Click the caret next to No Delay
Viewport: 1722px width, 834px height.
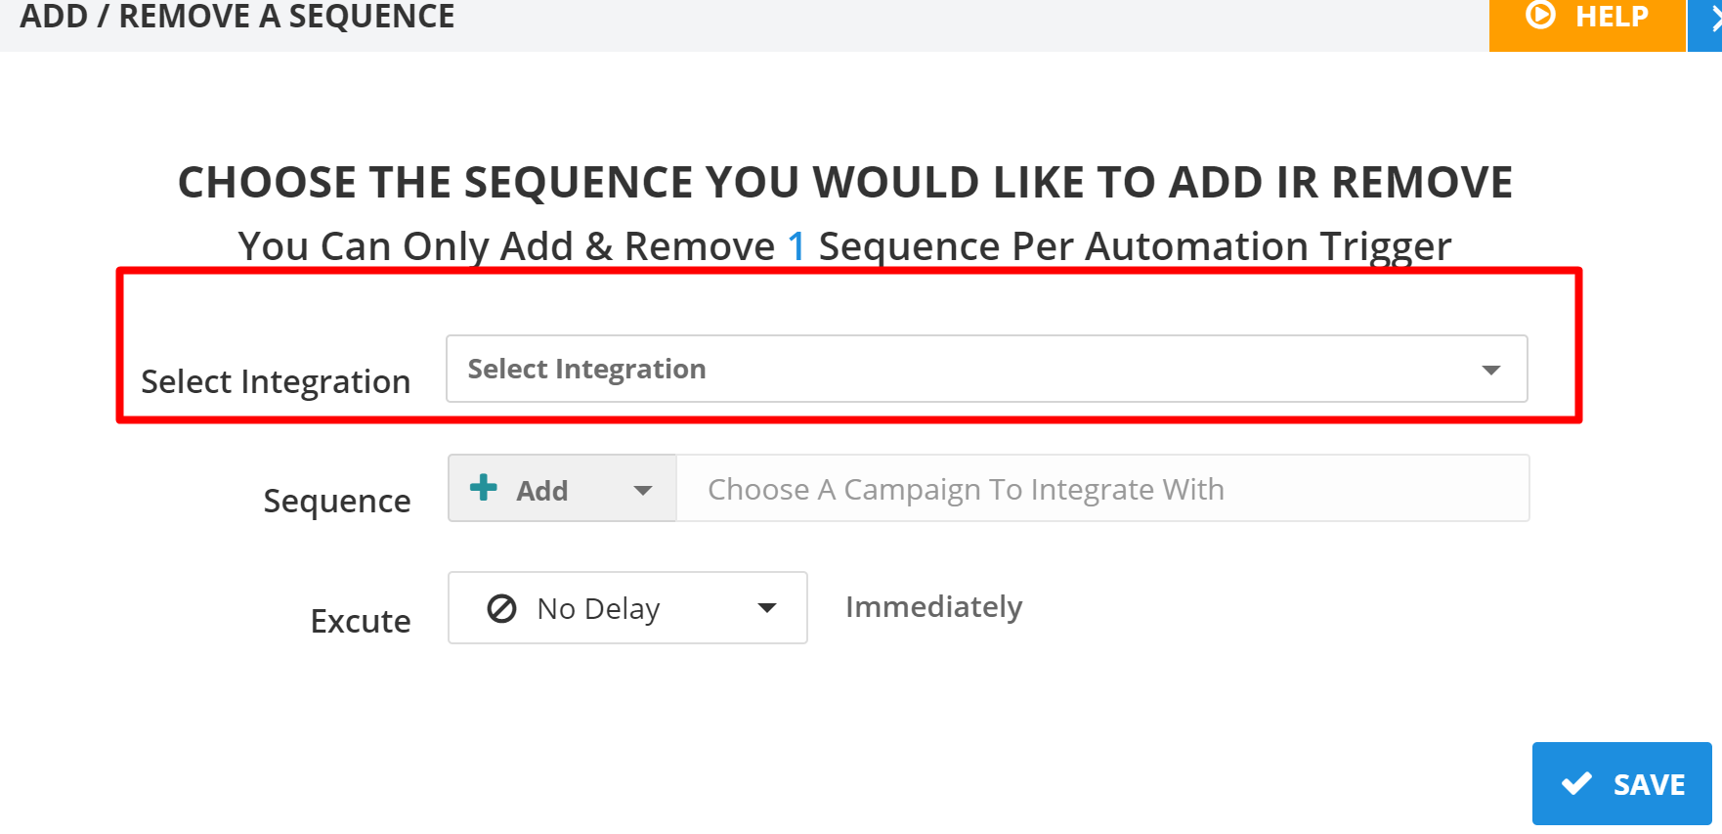[767, 608]
